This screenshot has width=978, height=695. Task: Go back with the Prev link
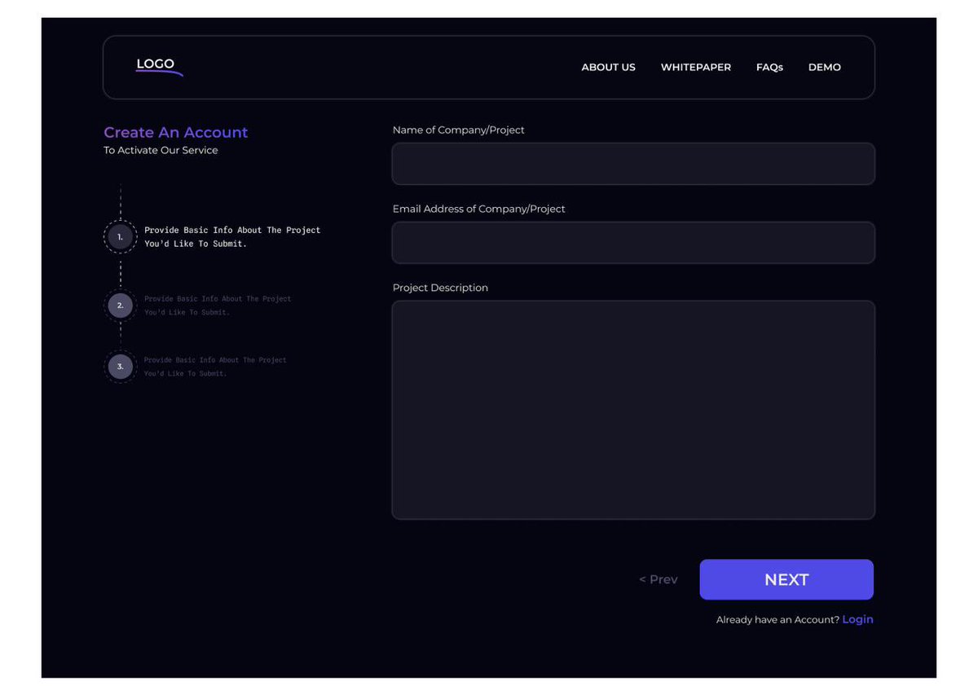point(659,579)
